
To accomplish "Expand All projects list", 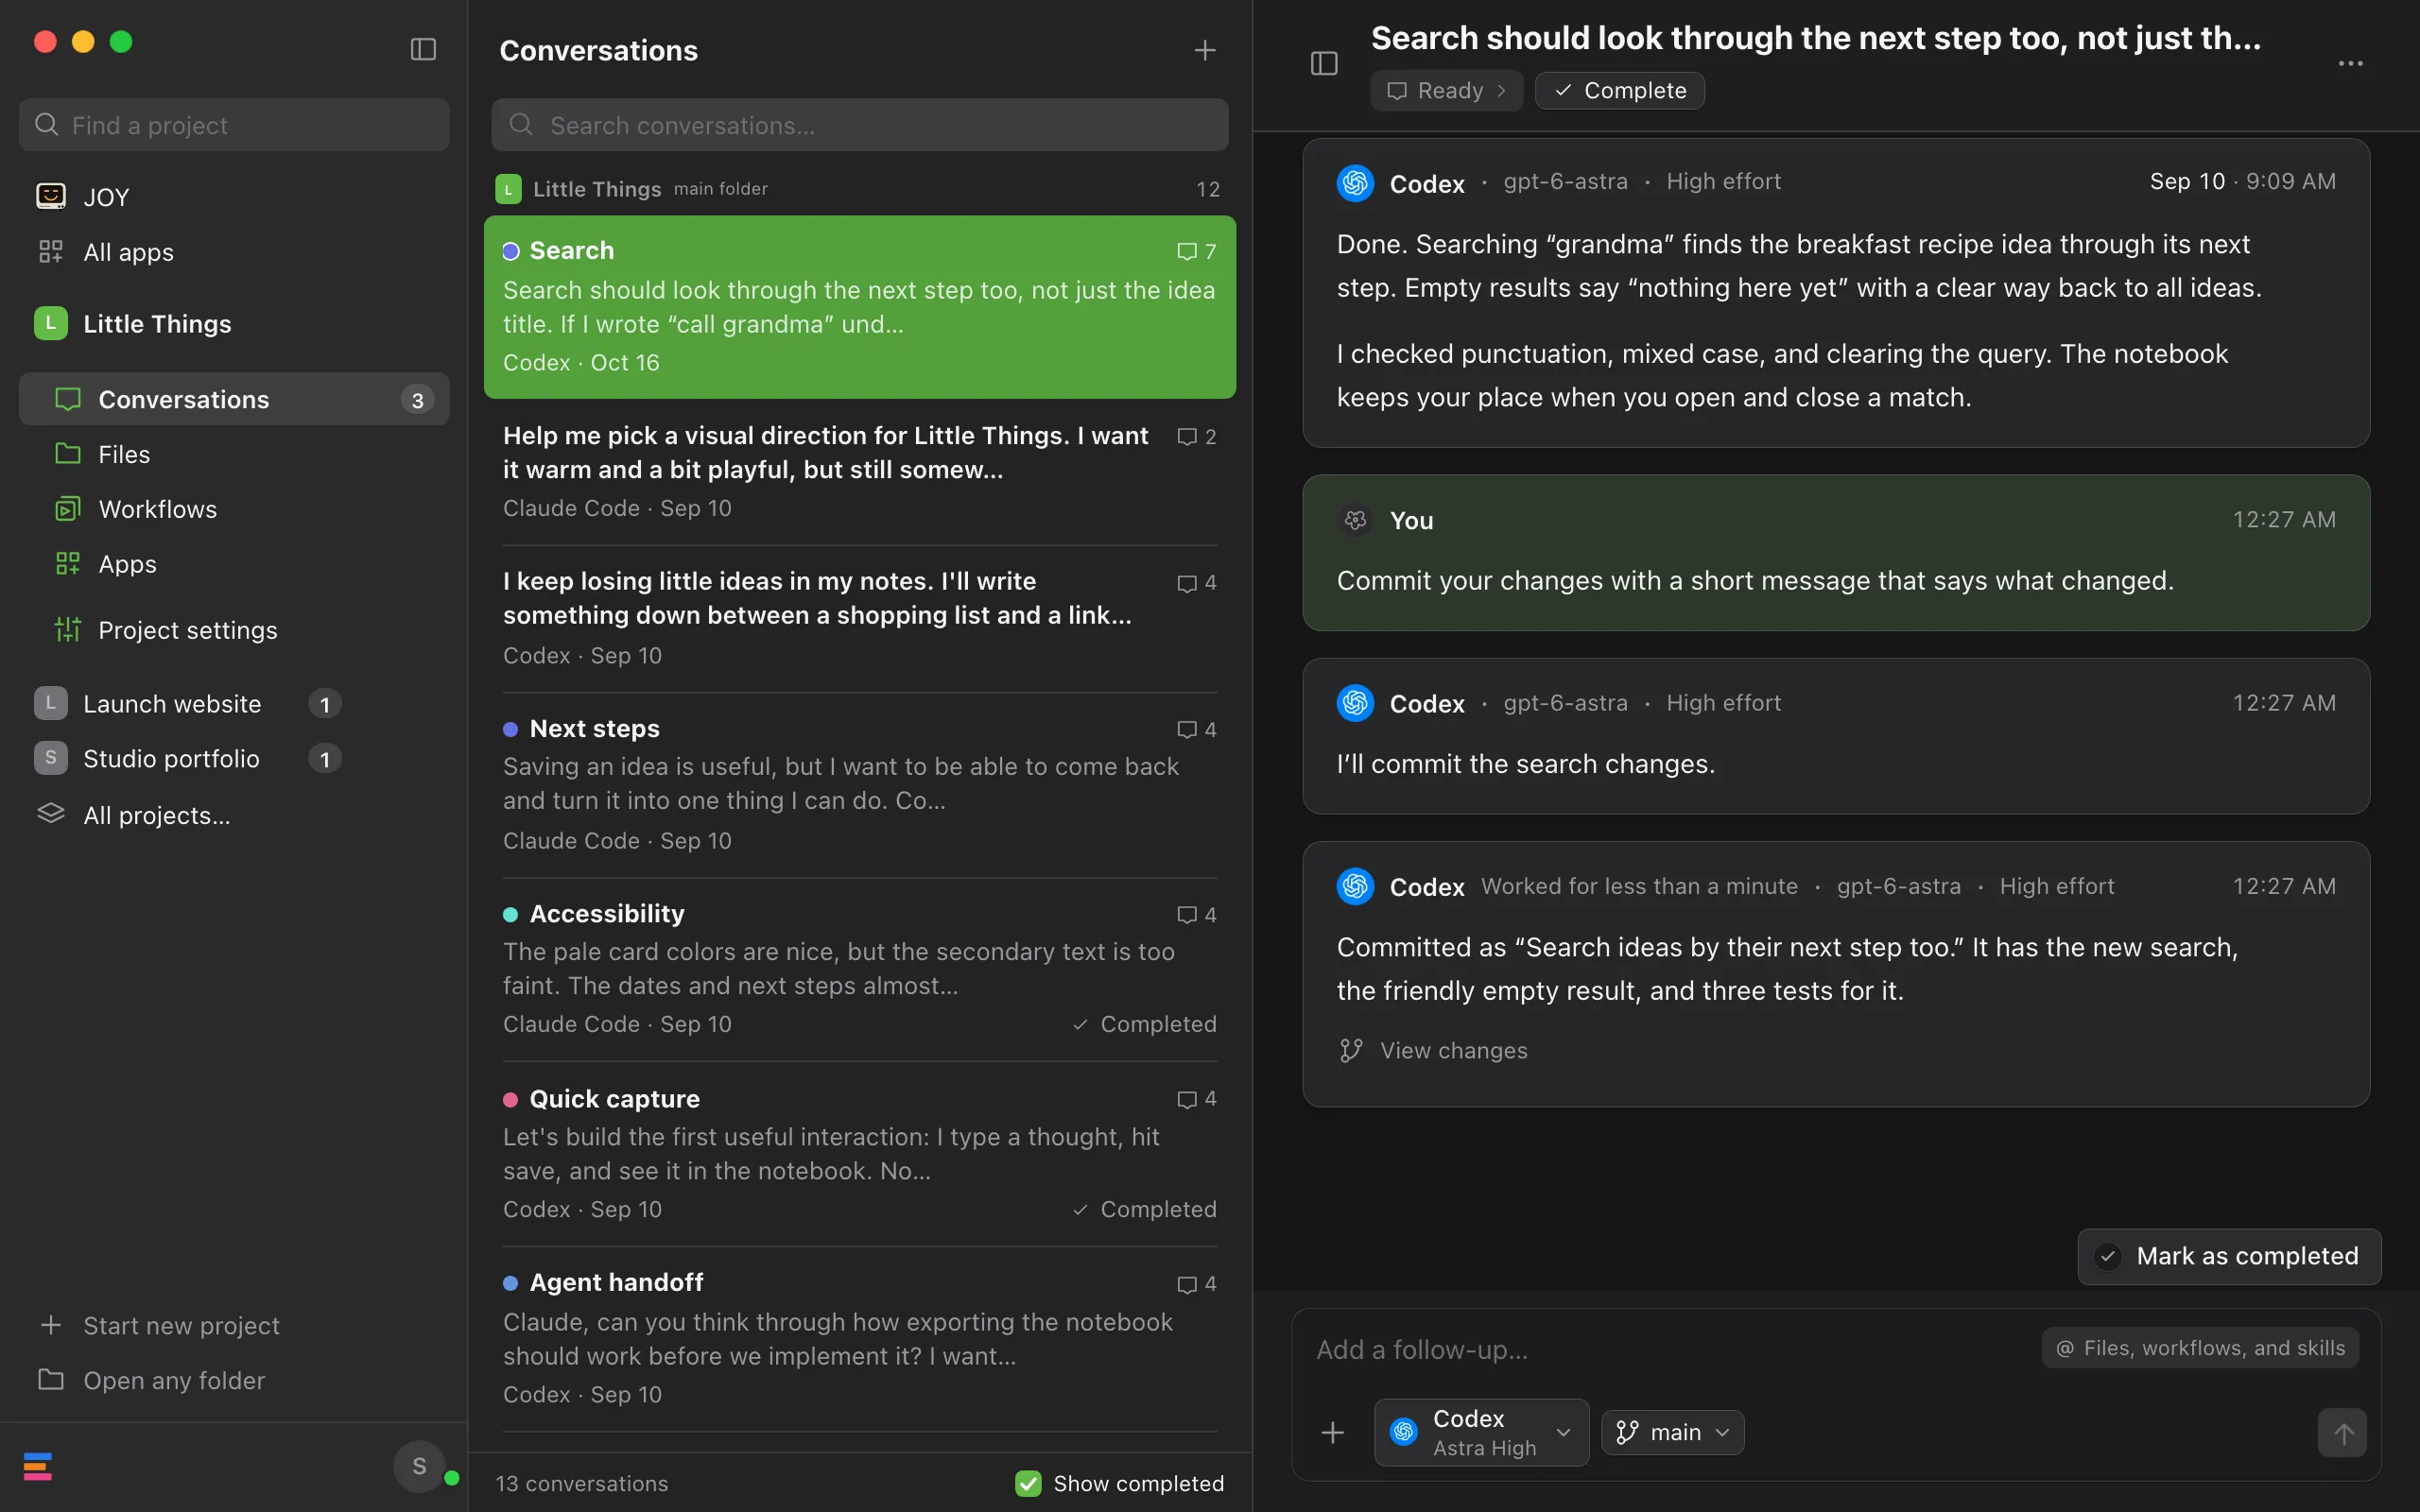I will tap(156, 815).
